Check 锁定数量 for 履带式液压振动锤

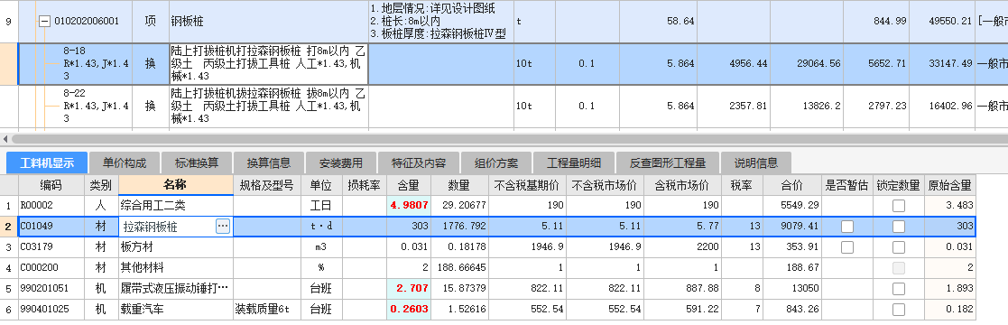pyautogui.click(x=899, y=289)
